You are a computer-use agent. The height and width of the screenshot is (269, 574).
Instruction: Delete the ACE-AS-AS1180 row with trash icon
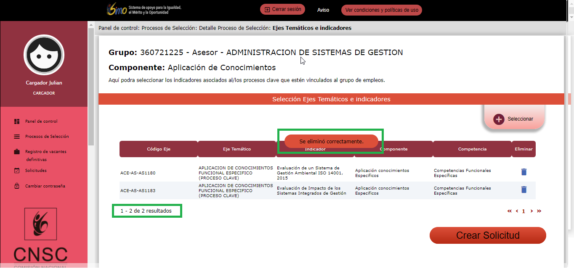tap(524, 172)
